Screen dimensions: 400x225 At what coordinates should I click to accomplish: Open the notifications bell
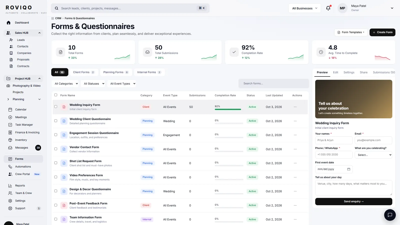328,8
